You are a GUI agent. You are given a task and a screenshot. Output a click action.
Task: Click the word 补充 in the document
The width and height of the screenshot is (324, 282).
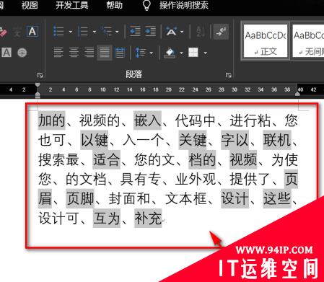[x=148, y=219]
